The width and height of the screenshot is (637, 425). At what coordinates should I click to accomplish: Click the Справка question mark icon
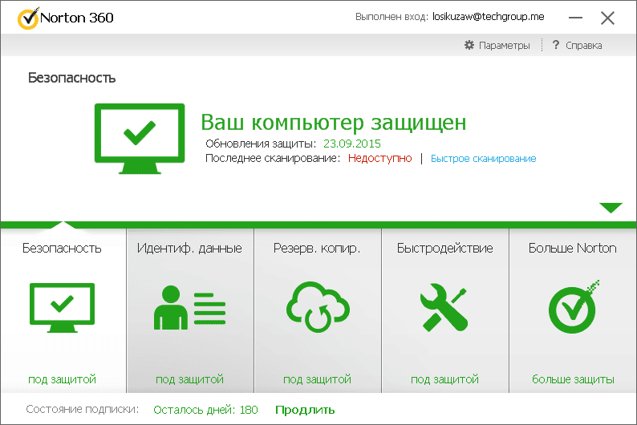556,45
